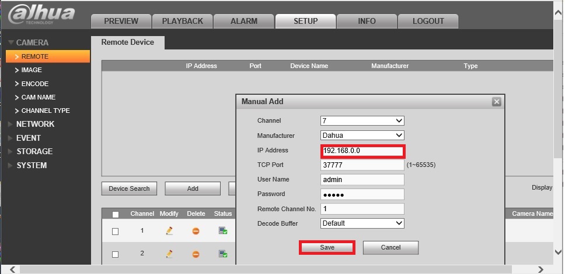
Task: Click the Device Name column header
Action: [x=309, y=66]
